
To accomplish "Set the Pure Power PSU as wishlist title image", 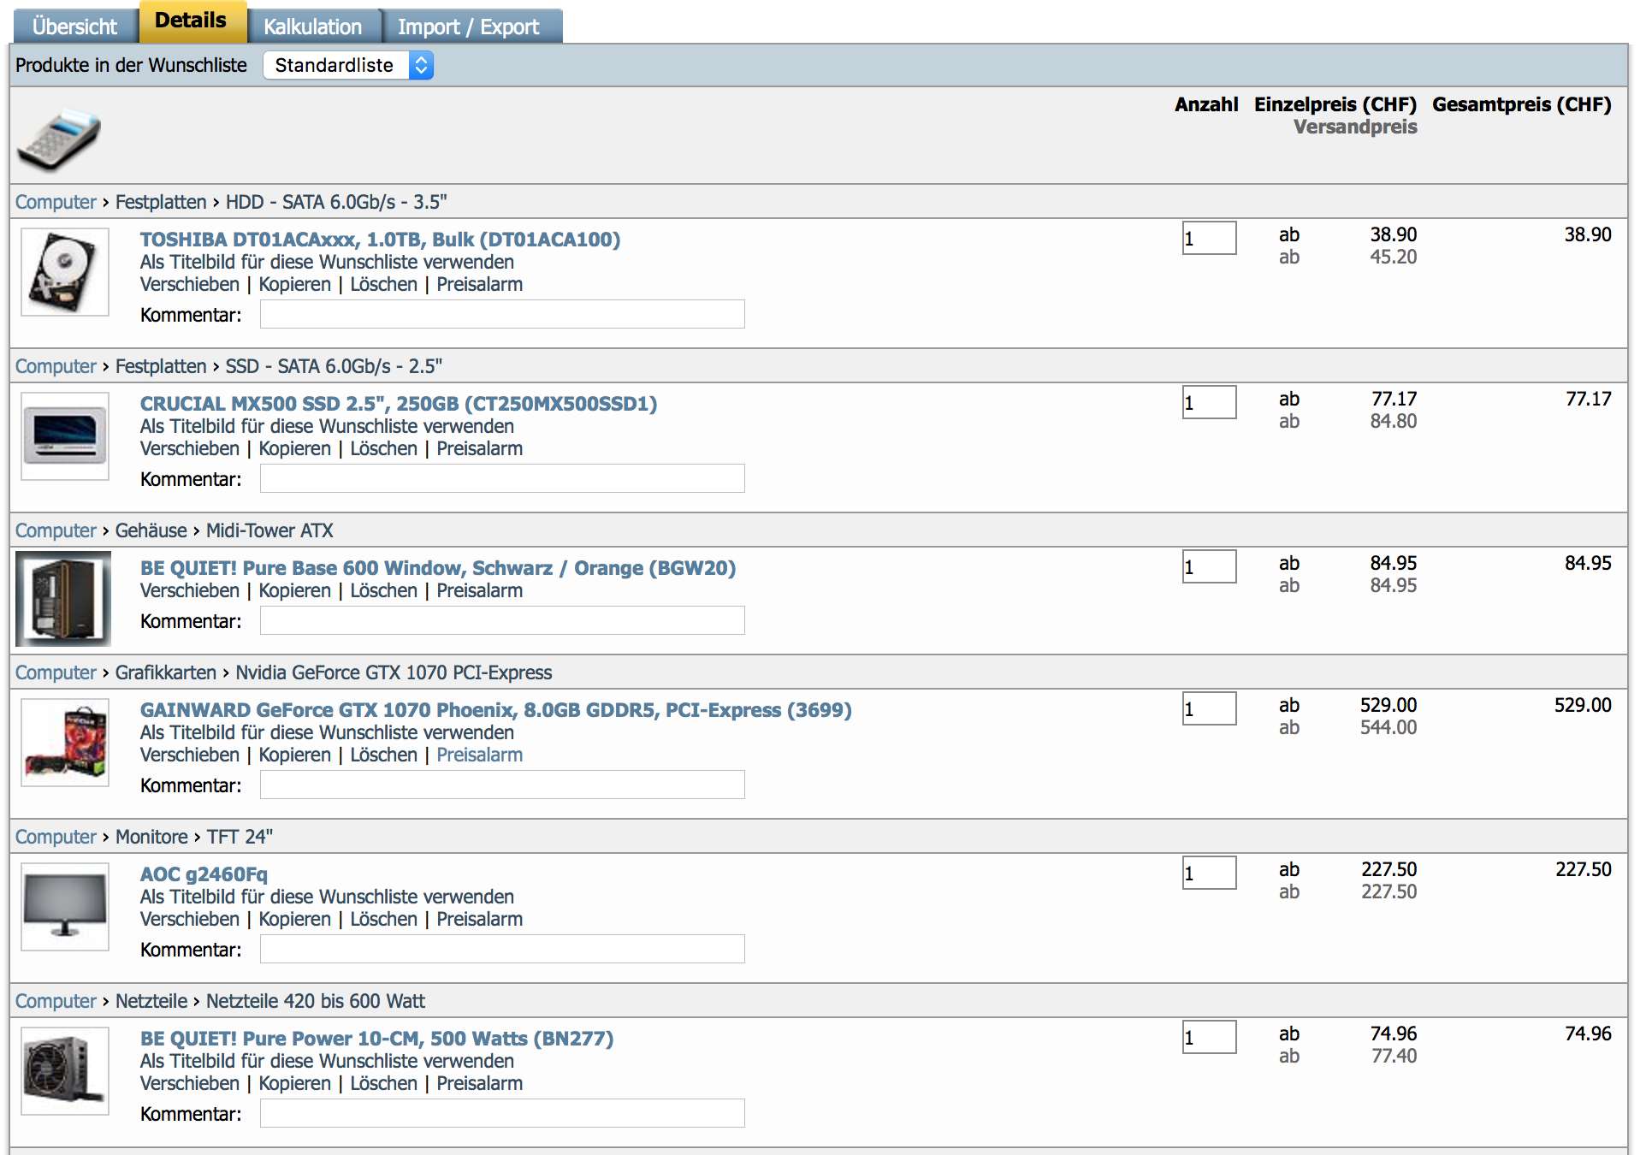I will tap(327, 1061).
